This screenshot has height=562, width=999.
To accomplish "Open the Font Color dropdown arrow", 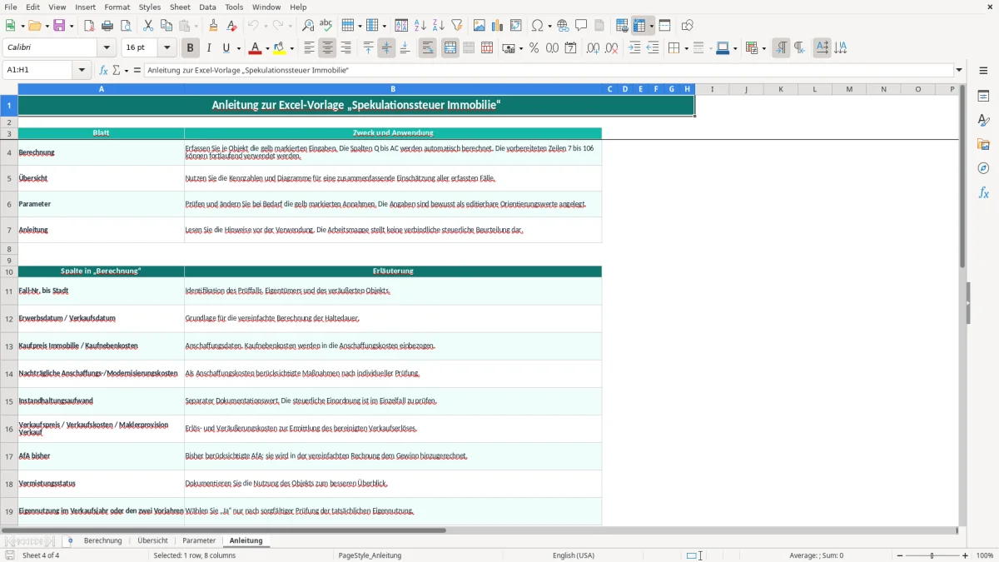I will 266,48.
